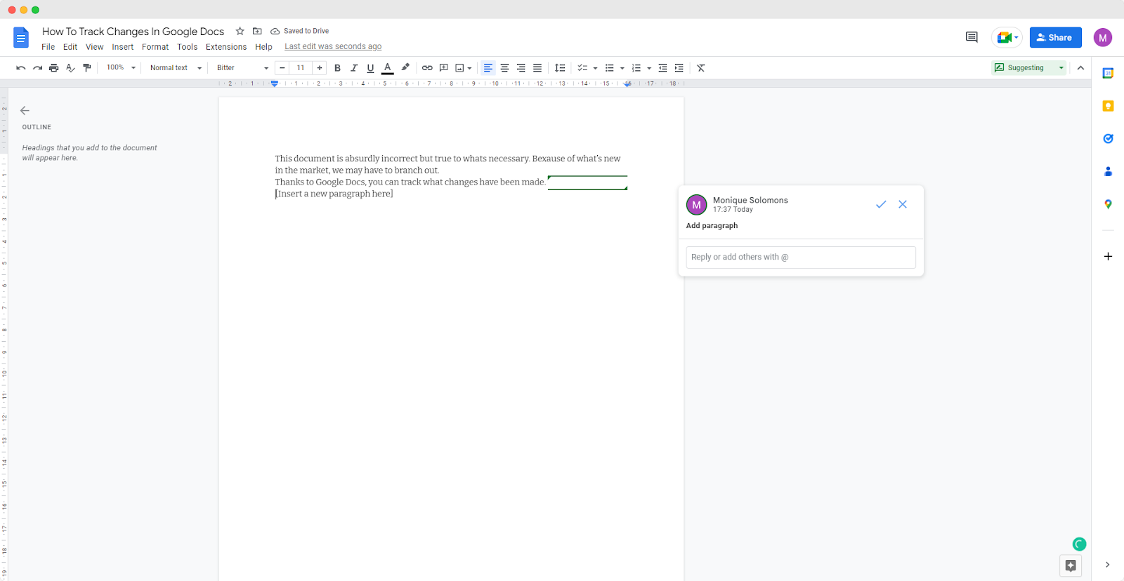Print the document
The width and height of the screenshot is (1124, 581).
click(x=53, y=68)
